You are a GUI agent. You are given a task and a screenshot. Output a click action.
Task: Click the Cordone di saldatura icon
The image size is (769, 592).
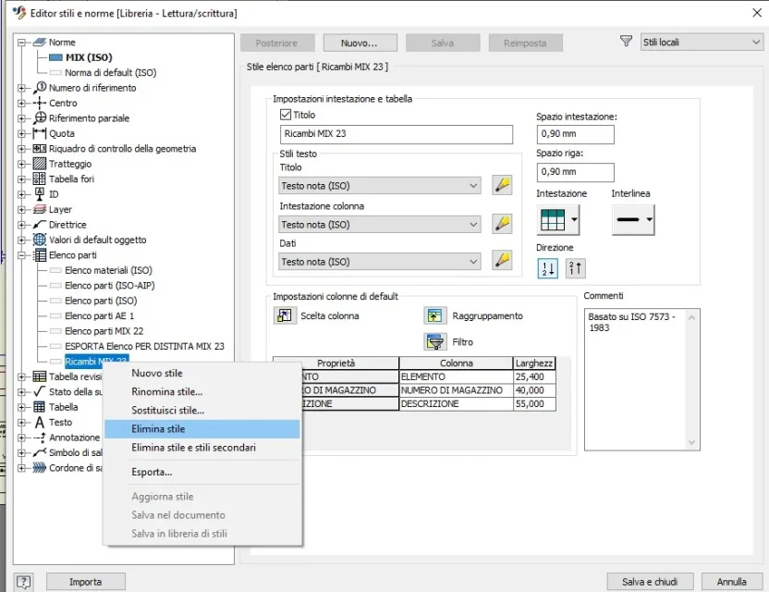40,468
